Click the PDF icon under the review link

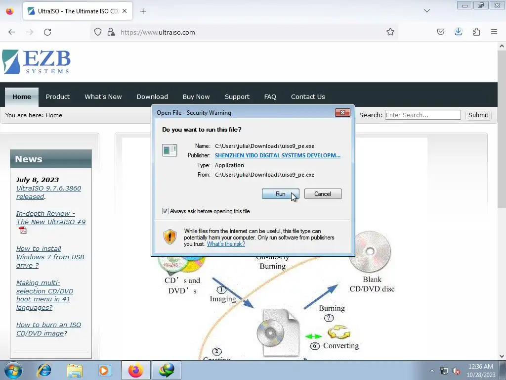(23, 231)
